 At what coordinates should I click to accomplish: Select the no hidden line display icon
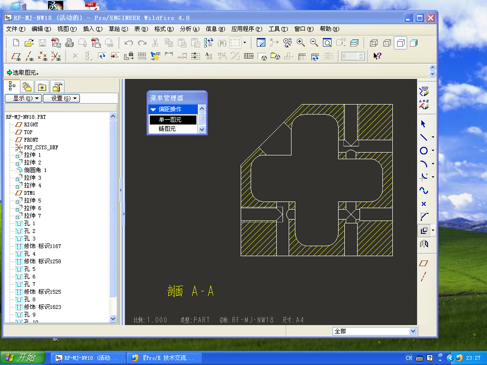[x=400, y=43]
